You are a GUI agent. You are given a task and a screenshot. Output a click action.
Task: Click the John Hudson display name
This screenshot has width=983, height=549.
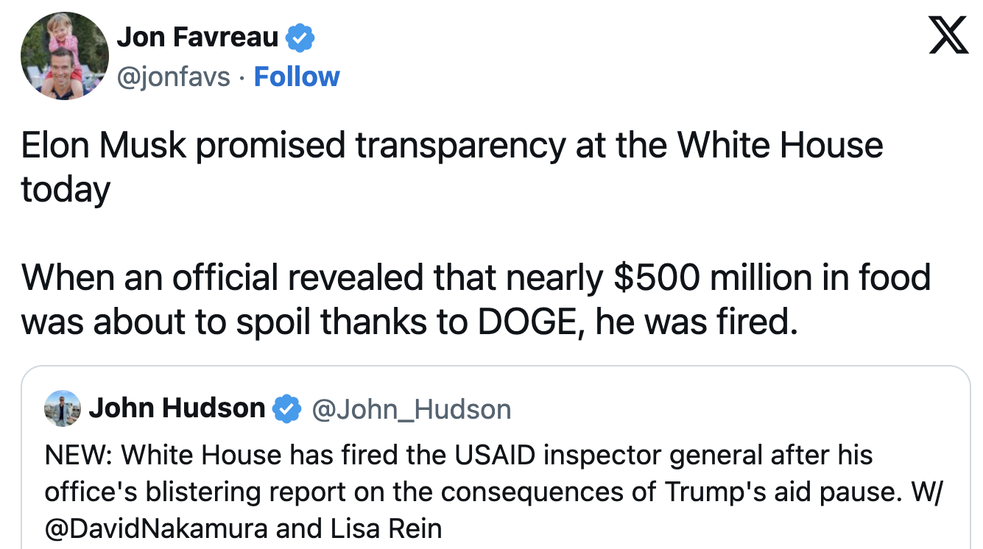click(177, 408)
